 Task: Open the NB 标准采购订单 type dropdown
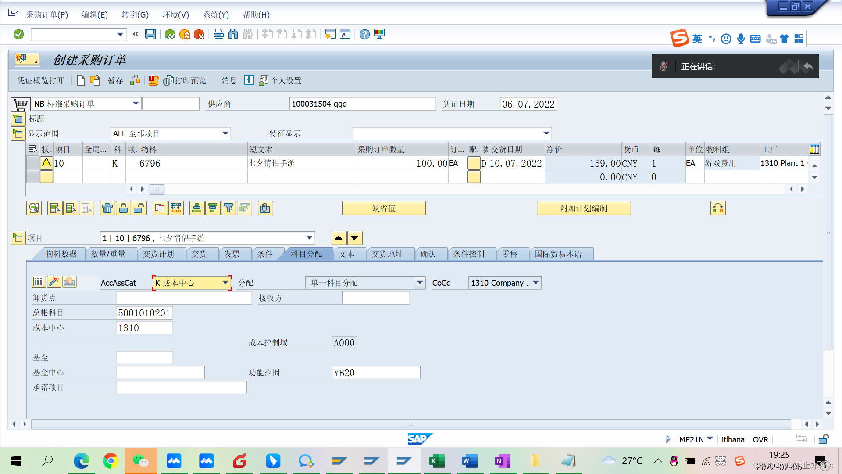pyautogui.click(x=136, y=104)
